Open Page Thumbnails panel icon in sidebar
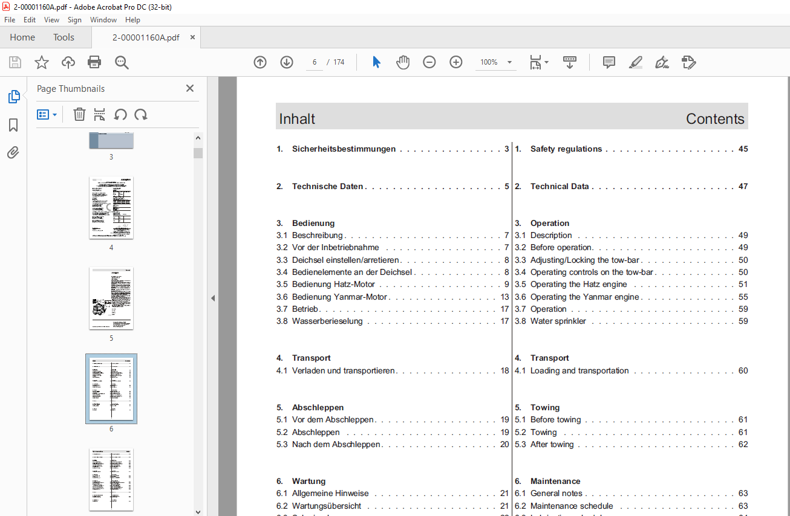 tap(13, 97)
